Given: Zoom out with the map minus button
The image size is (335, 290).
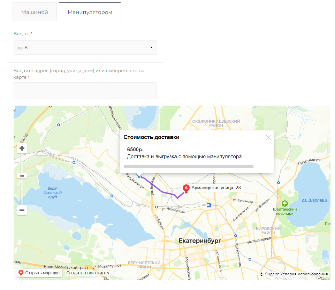Looking at the screenshot, I should 22,210.
